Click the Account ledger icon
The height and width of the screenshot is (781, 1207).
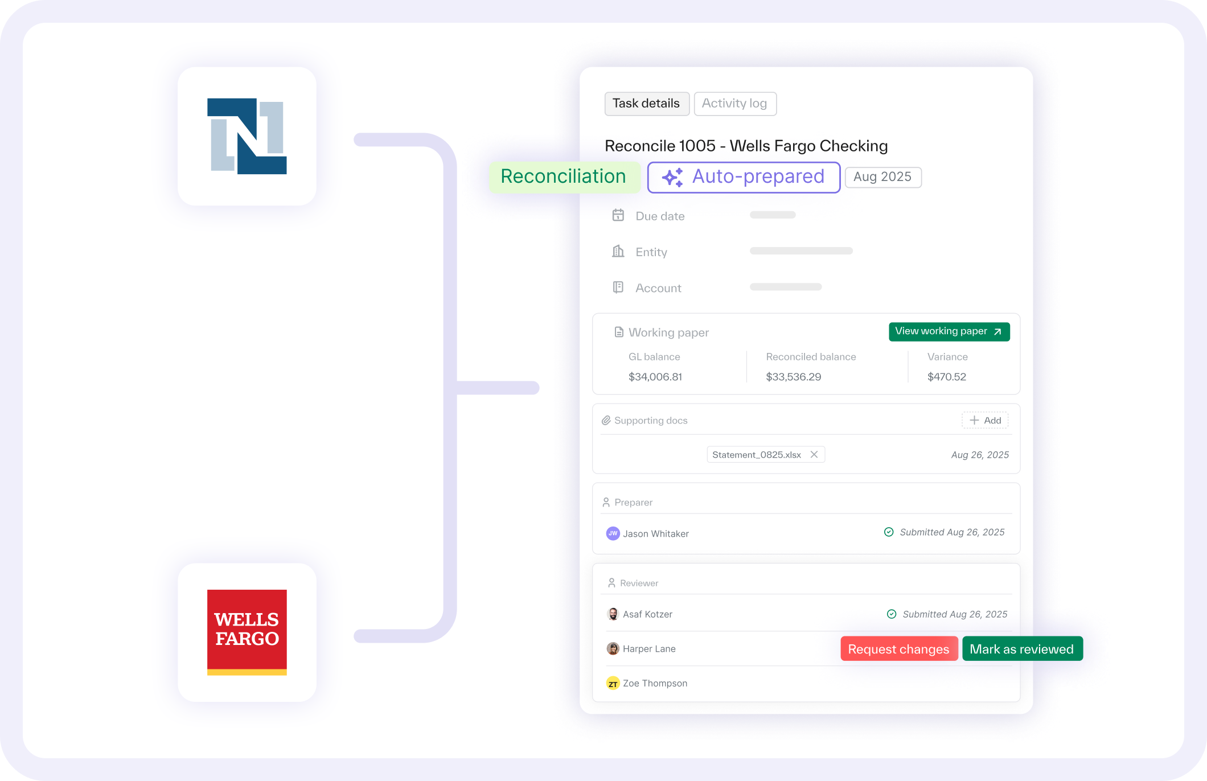[618, 287]
